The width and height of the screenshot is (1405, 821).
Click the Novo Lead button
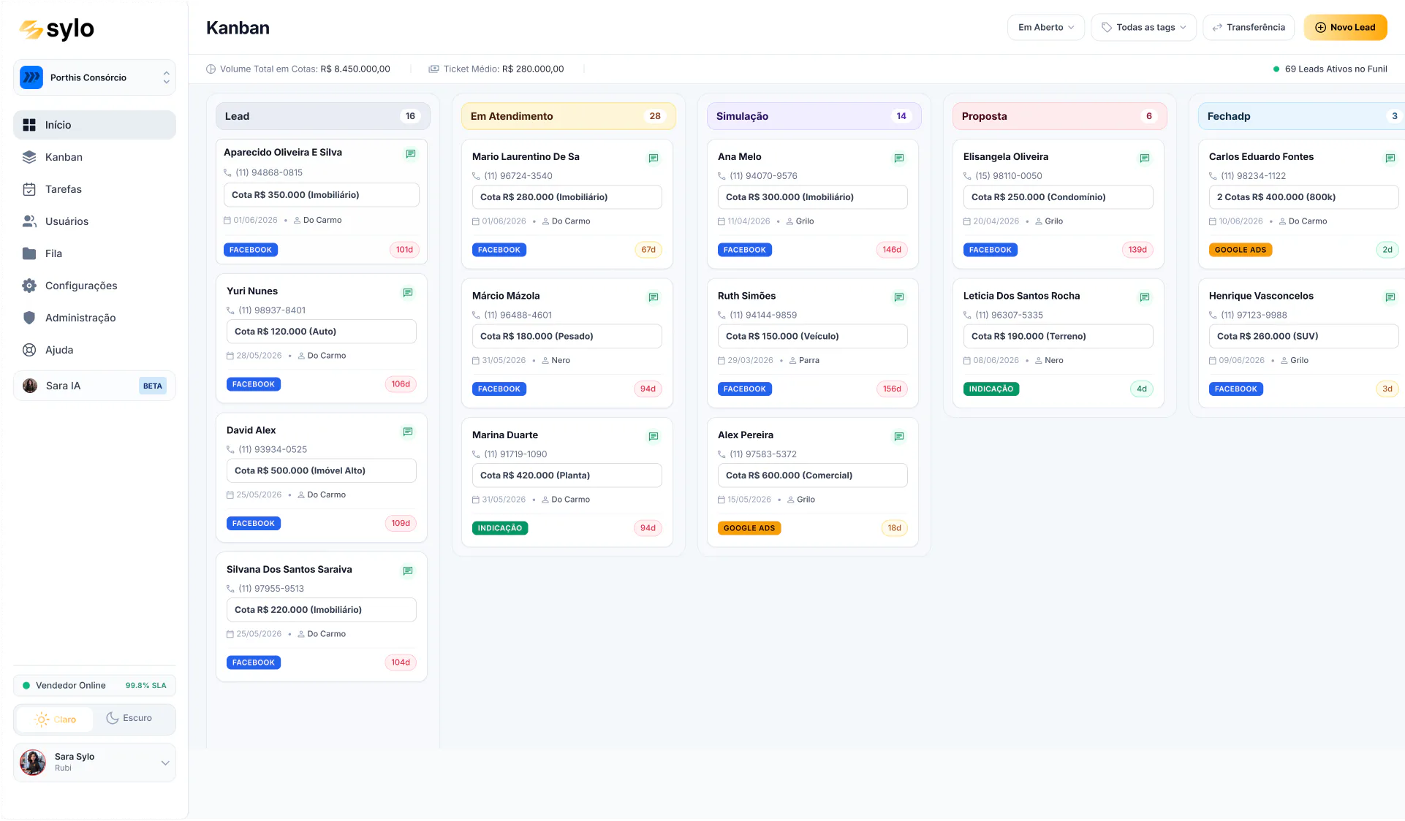click(x=1345, y=27)
